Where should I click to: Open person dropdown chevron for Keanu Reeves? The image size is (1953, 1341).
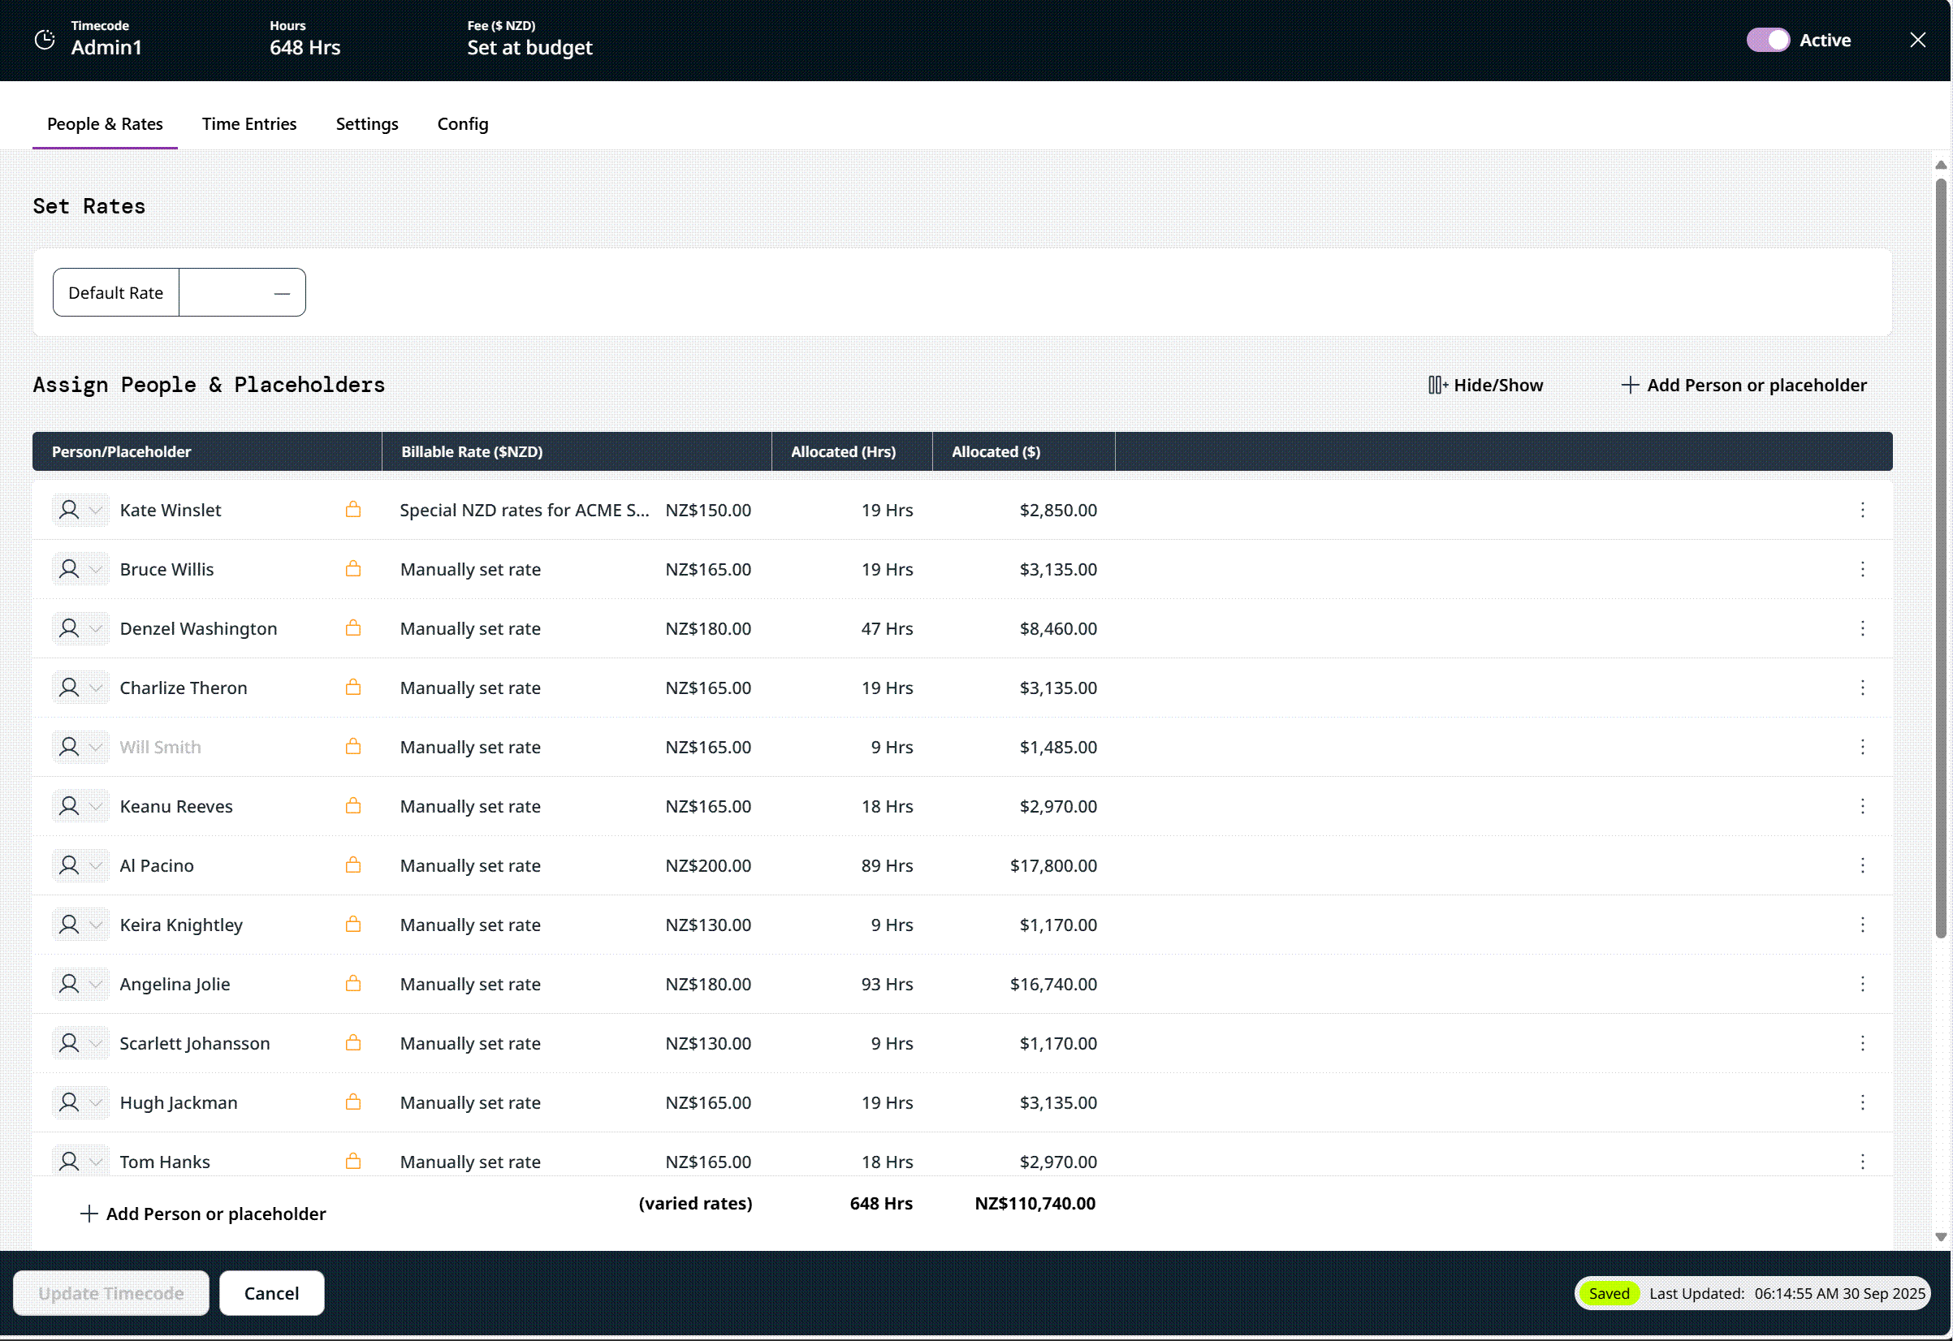pyautogui.click(x=96, y=807)
